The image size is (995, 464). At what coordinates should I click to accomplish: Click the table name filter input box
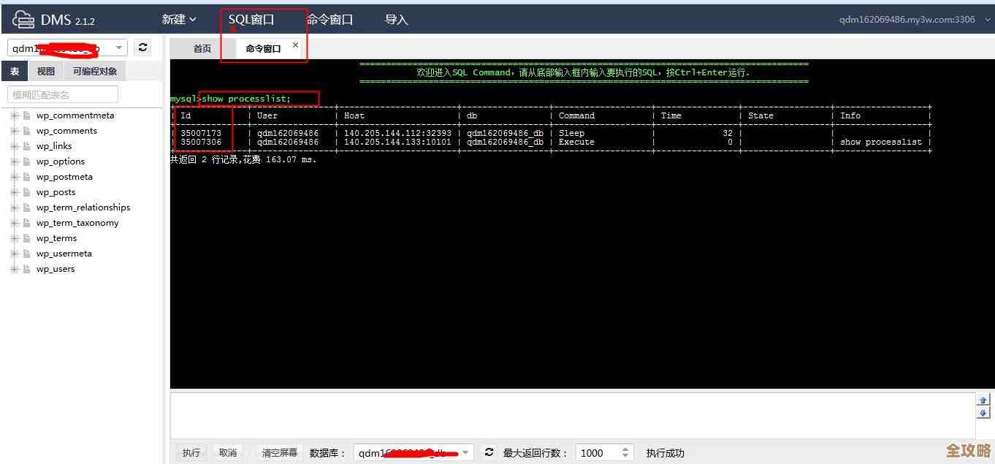pyautogui.click(x=62, y=94)
